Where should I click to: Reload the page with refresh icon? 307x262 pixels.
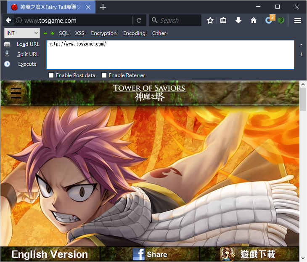[139, 20]
